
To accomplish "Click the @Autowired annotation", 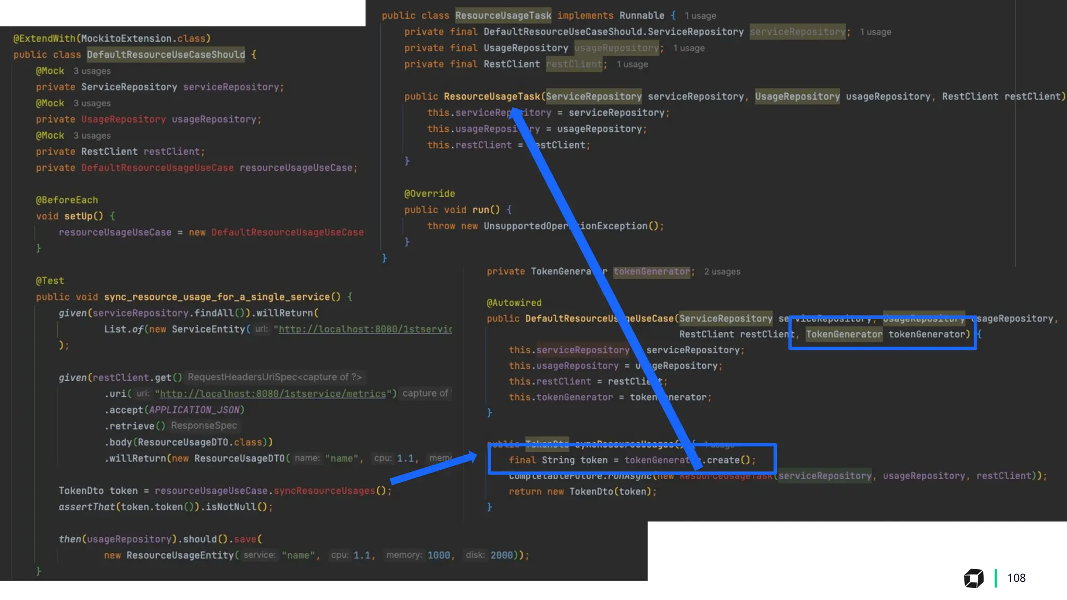I will [514, 303].
